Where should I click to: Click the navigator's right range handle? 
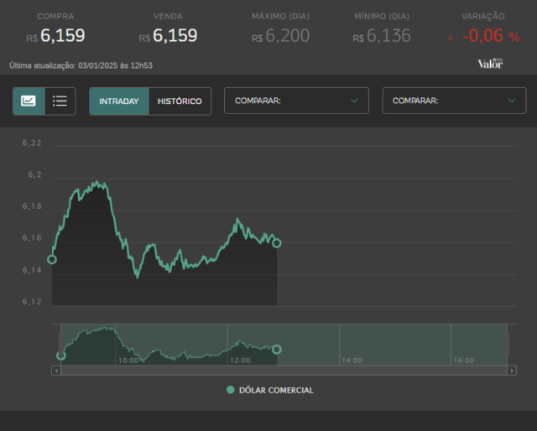tap(507, 344)
